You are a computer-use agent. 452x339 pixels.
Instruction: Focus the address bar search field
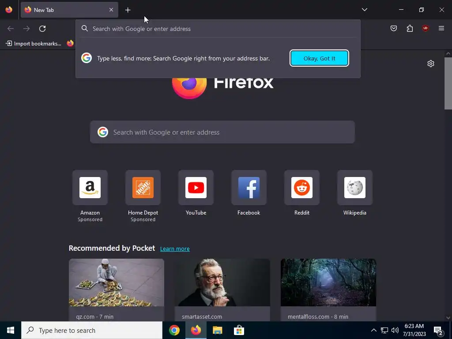pyautogui.click(x=218, y=29)
